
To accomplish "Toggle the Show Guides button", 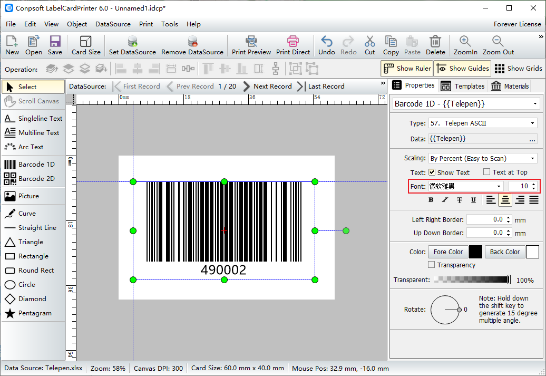I will coord(462,69).
